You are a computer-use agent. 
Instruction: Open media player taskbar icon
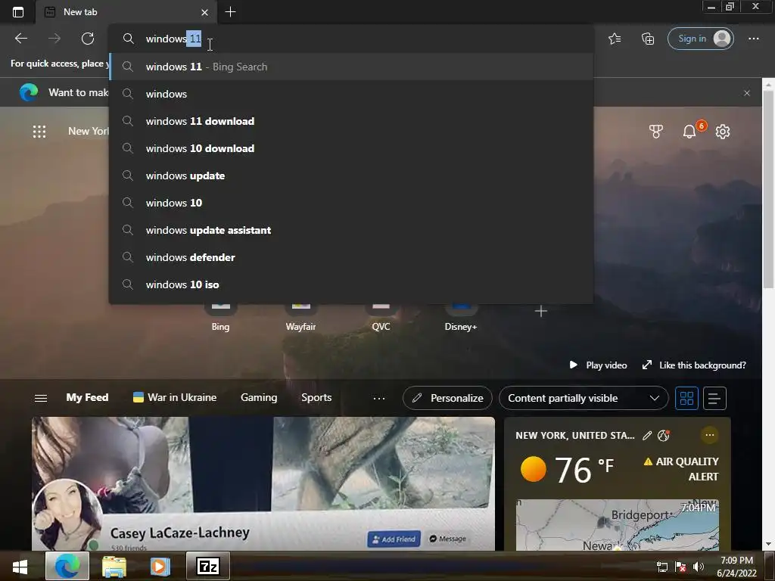160,566
